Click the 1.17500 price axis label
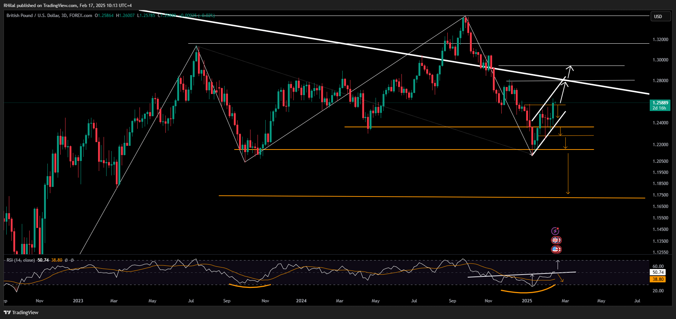 click(x=660, y=195)
